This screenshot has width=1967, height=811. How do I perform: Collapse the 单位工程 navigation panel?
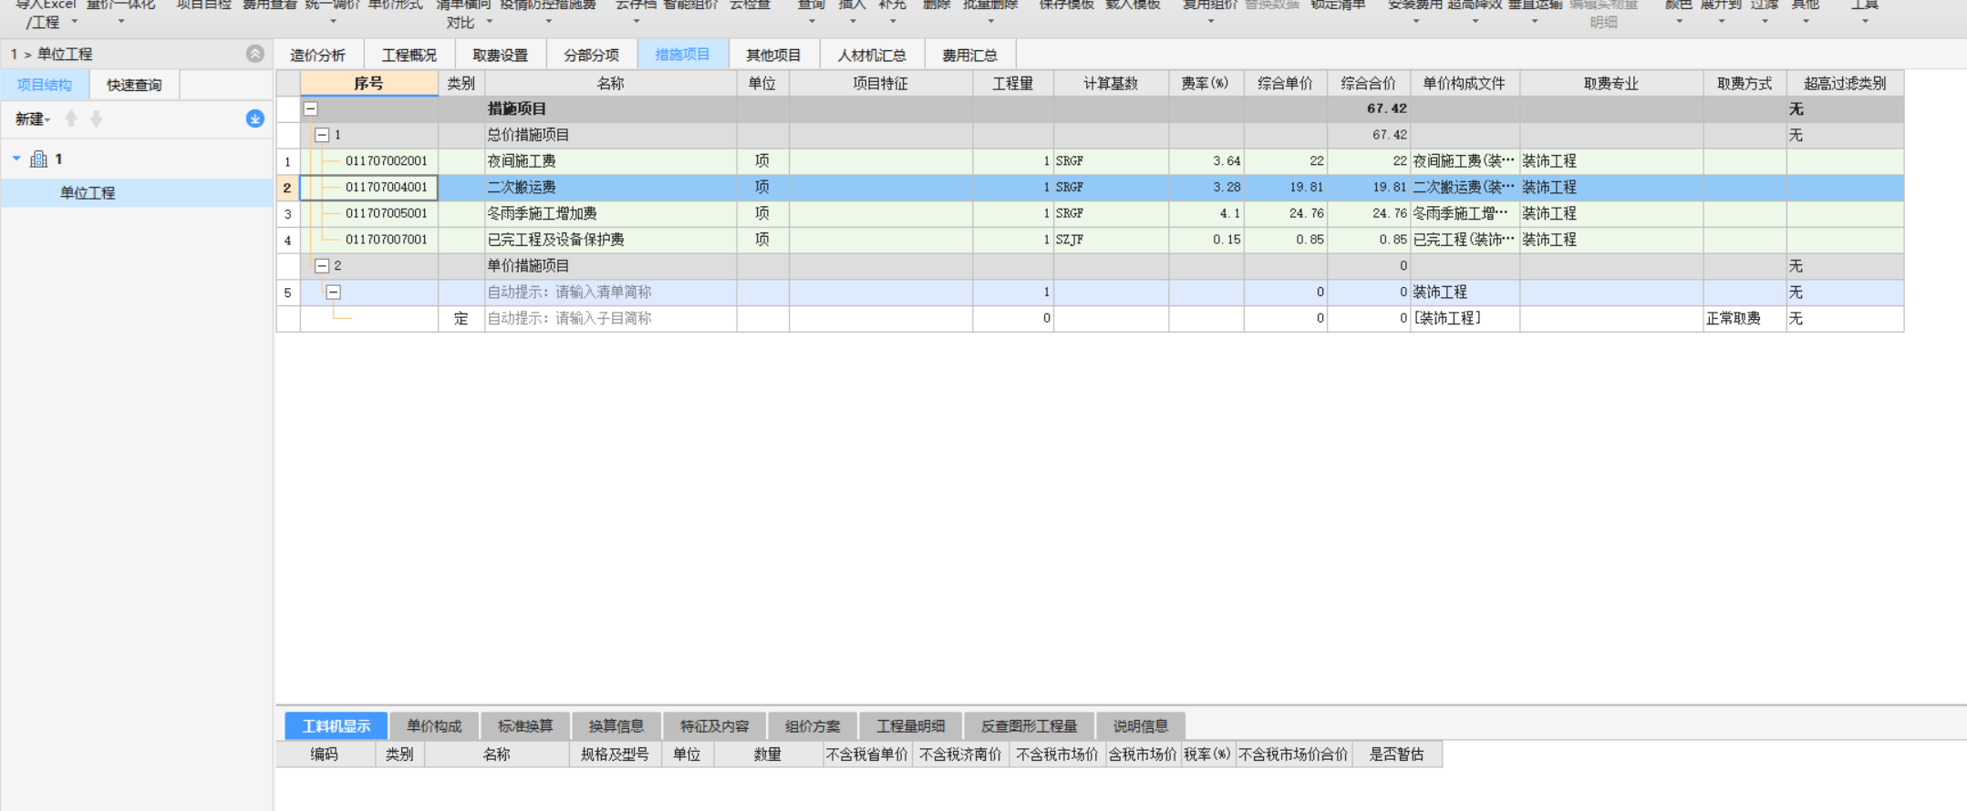[x=255, y=54]
